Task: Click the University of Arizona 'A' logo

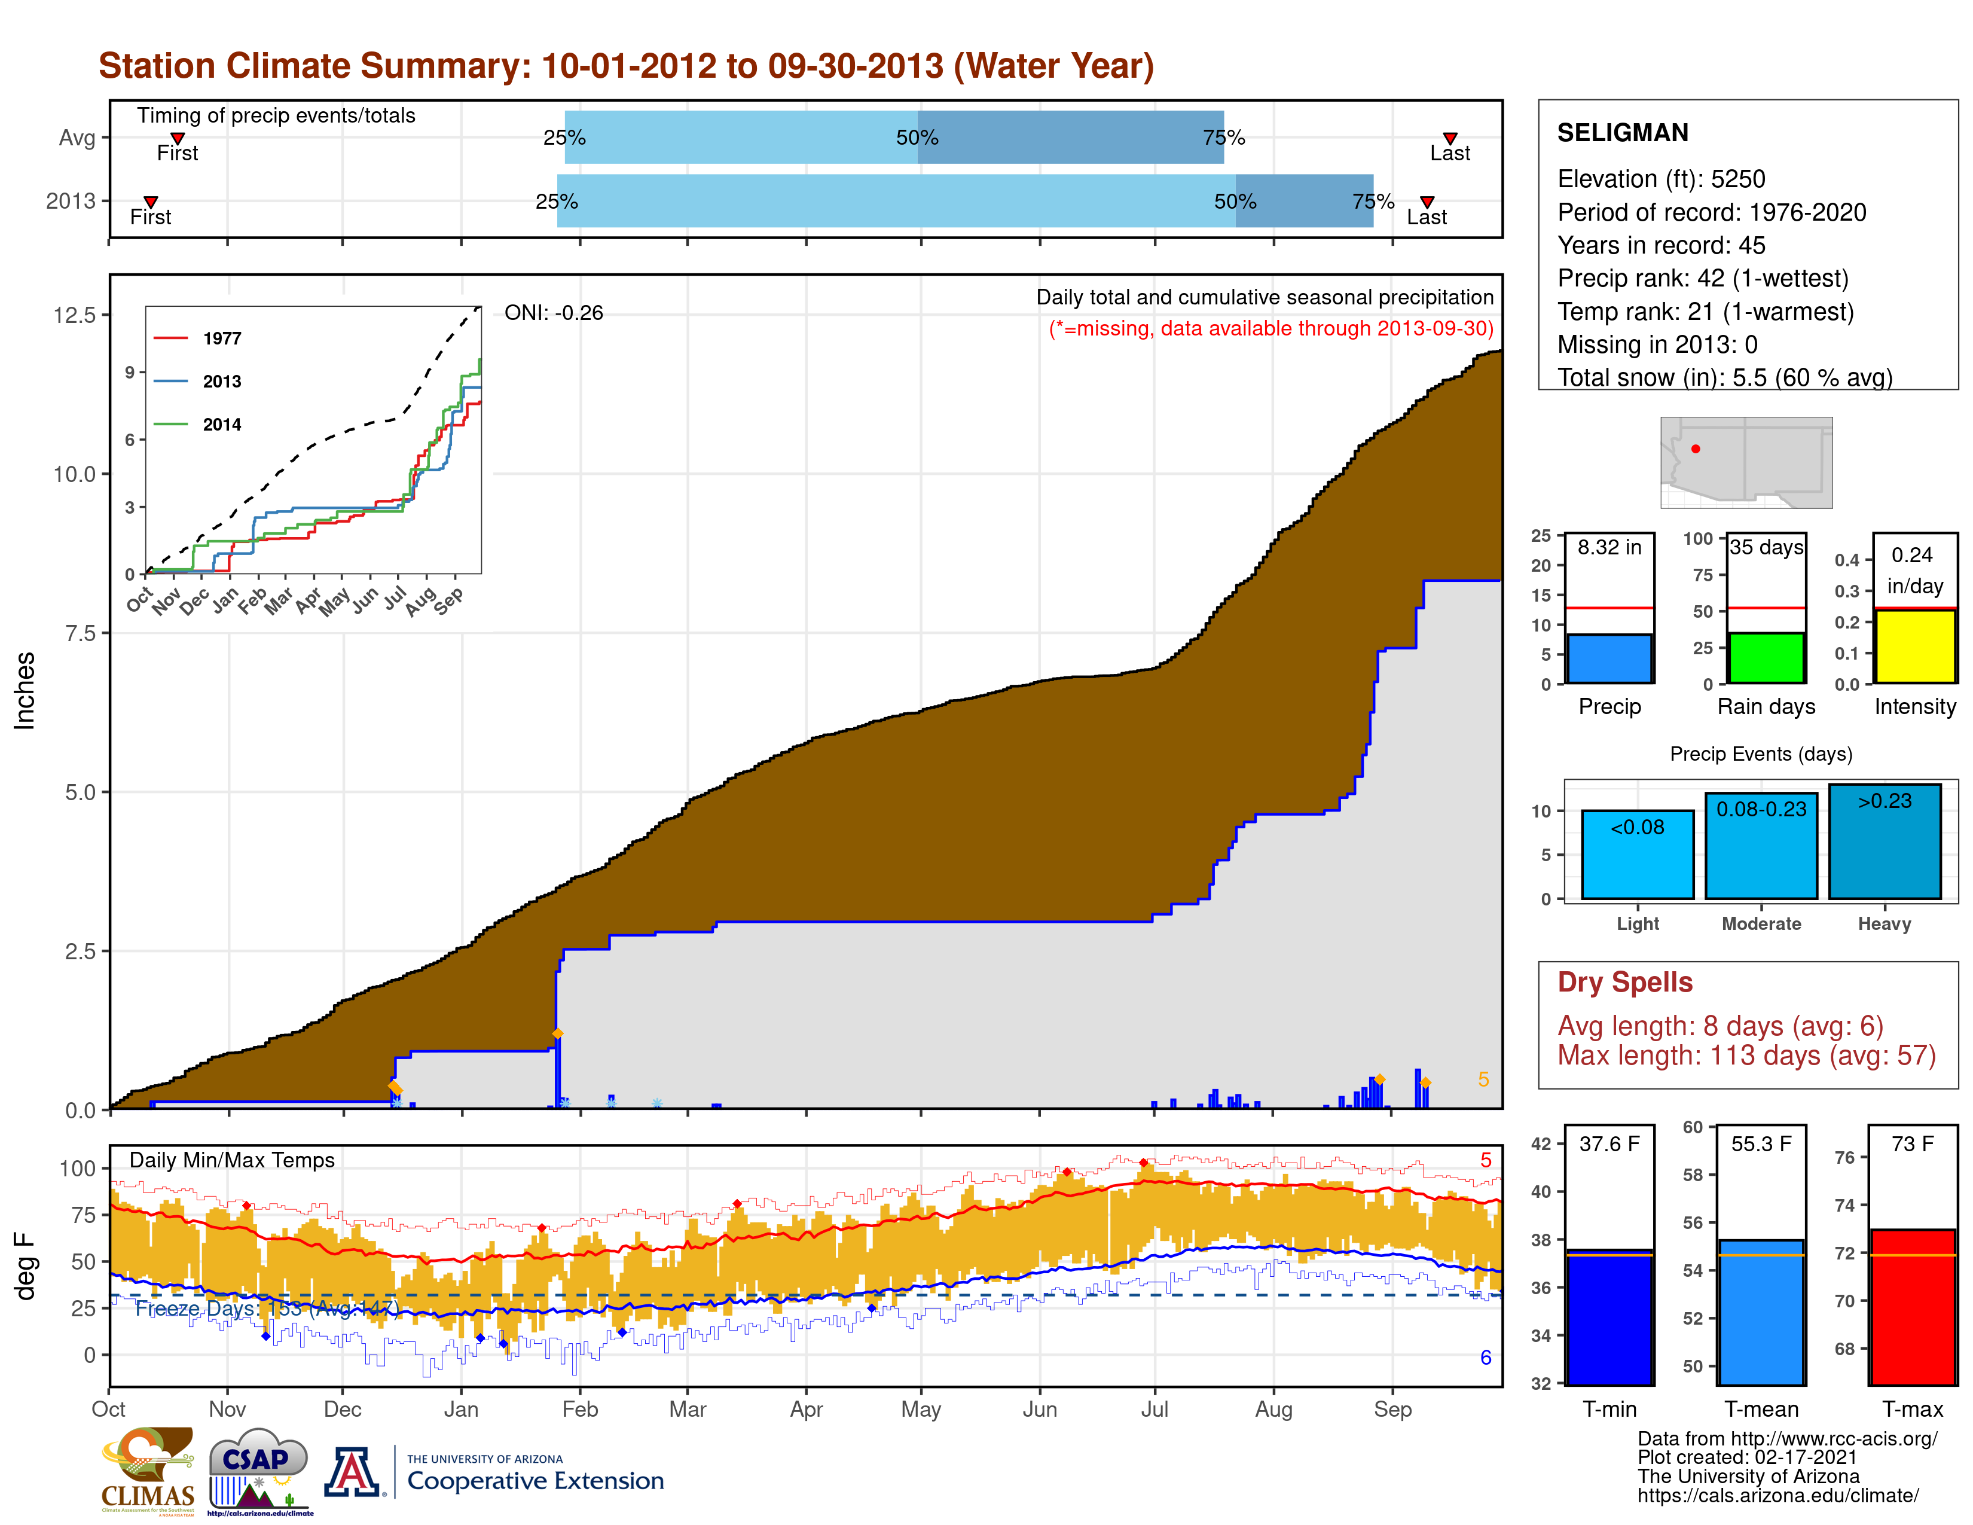Action: click(x=352, y=1472)
